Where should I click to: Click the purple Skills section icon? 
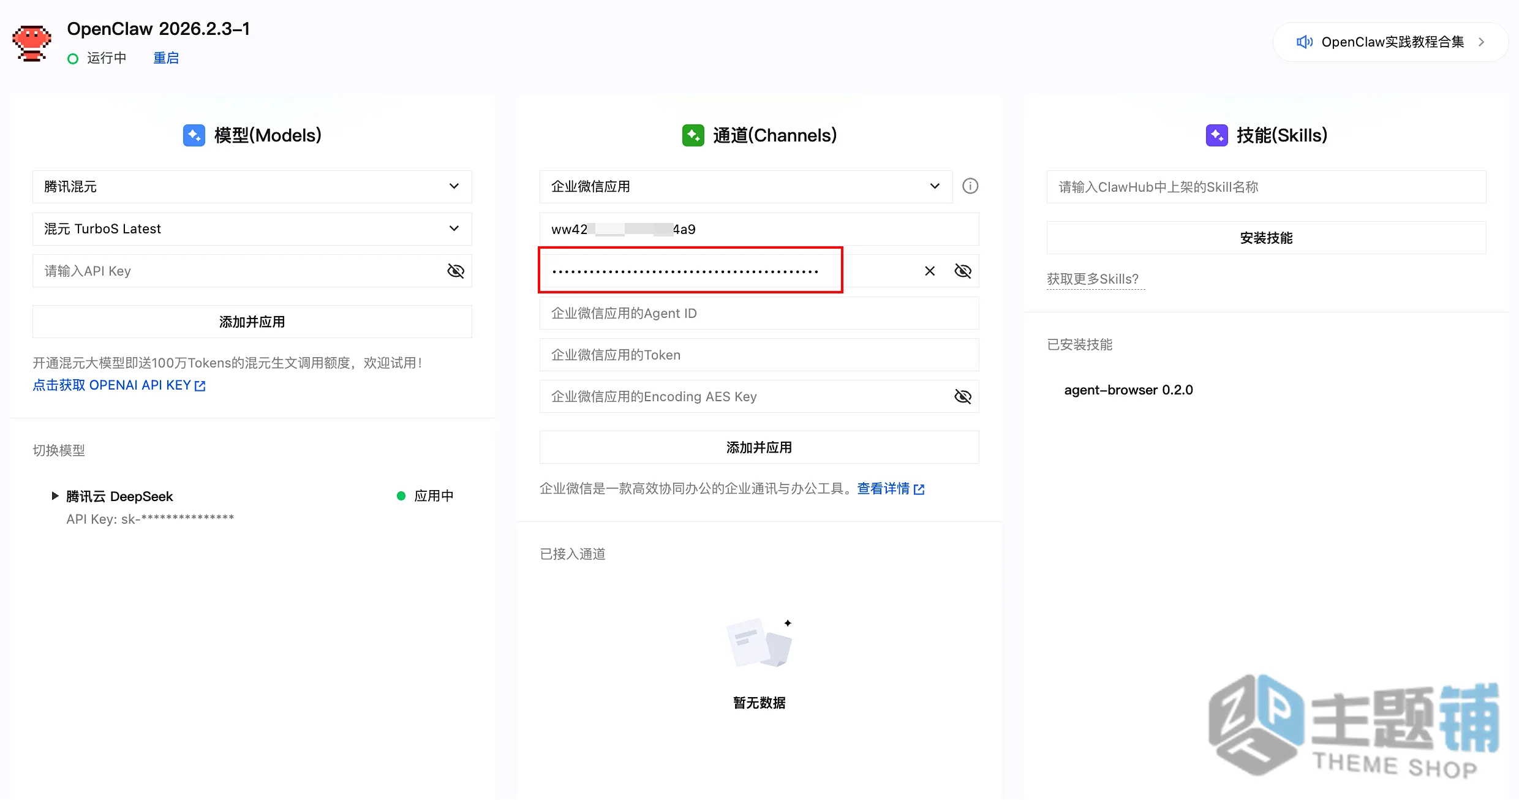[x=1217, y=135]
